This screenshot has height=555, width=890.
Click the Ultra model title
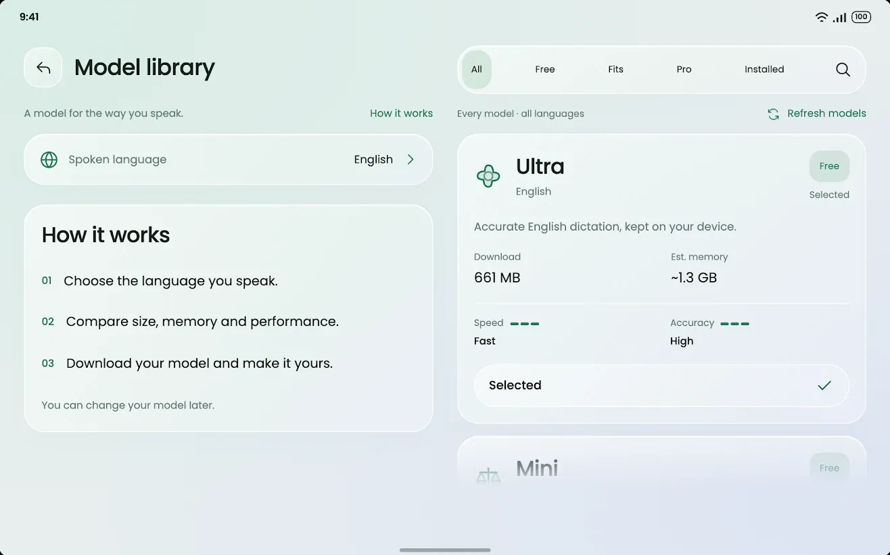pyautogui.click(x=540, y=167)
